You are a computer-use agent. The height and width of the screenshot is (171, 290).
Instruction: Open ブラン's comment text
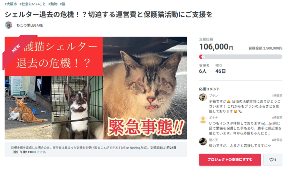coord(245,107)
